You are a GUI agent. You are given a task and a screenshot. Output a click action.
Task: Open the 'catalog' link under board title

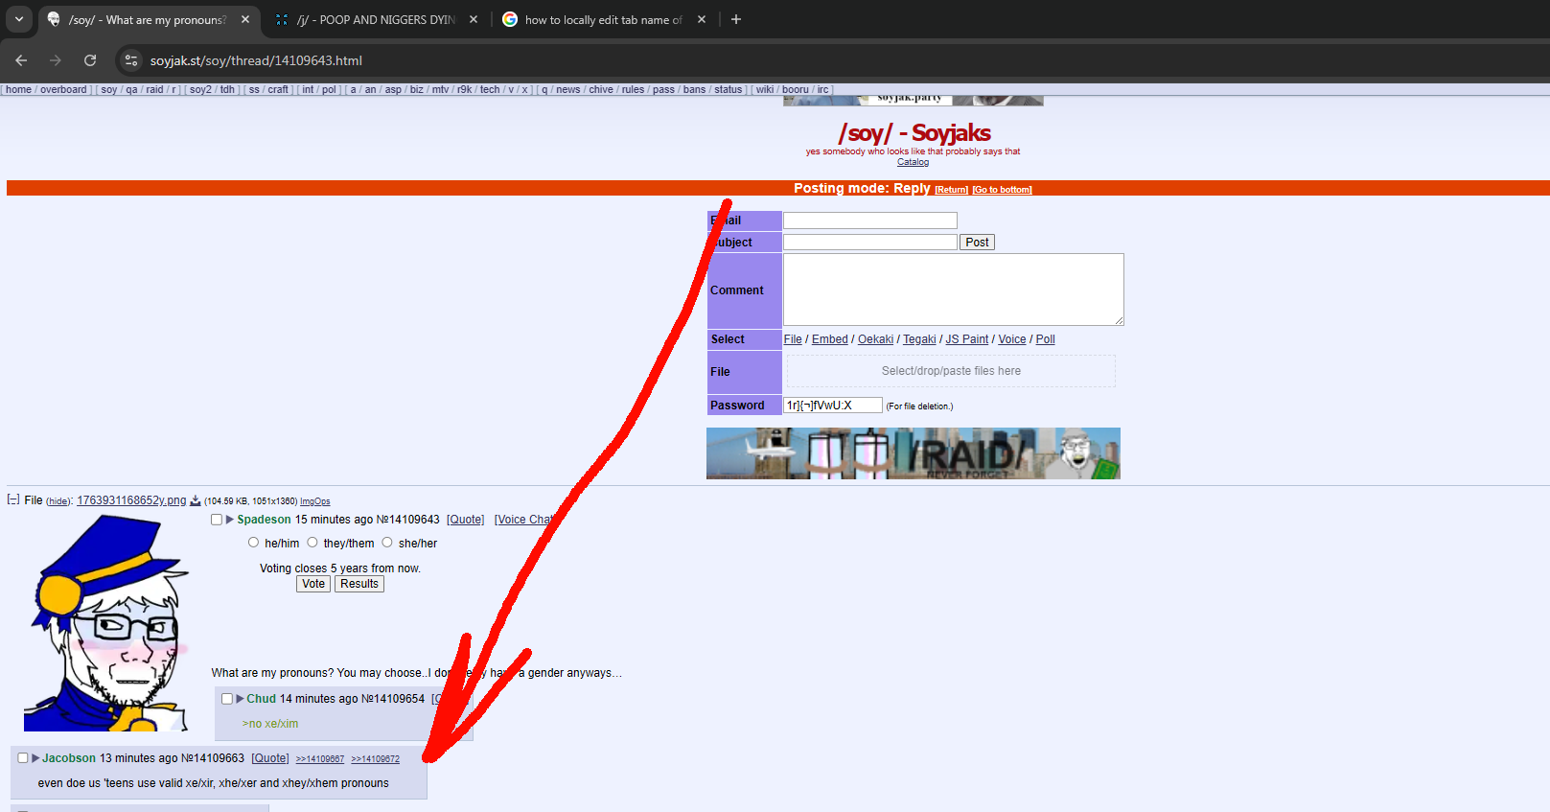[913, 162]
